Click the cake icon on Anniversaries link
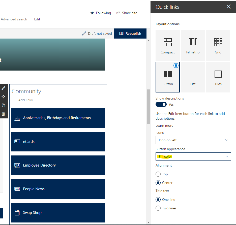This screenshot has height=225, width=236. pos(17,118)
